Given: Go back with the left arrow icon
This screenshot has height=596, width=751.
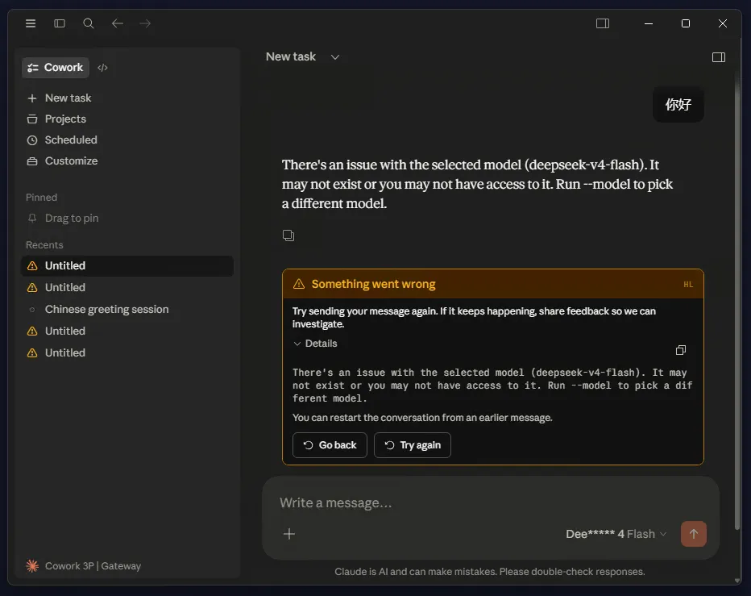Looking at the screenshot, I should click(x=118, y=23).
